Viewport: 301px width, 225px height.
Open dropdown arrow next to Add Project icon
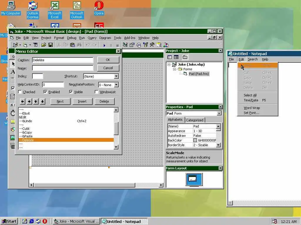[20, 45]
